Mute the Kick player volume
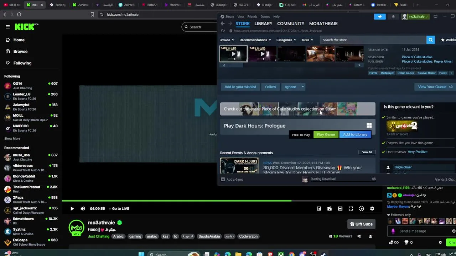 click(83, 209)
